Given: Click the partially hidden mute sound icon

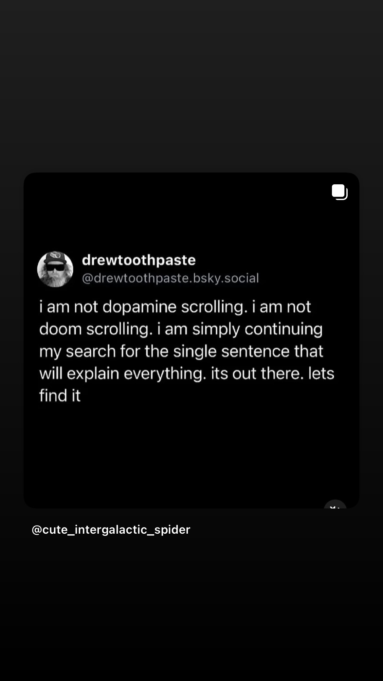Looking at the screenshot, I should (x=335, y=505).
